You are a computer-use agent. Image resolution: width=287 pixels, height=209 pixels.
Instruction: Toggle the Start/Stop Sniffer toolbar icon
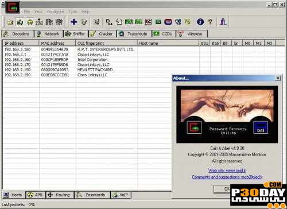pyautogui.click(x=20, y=22)
